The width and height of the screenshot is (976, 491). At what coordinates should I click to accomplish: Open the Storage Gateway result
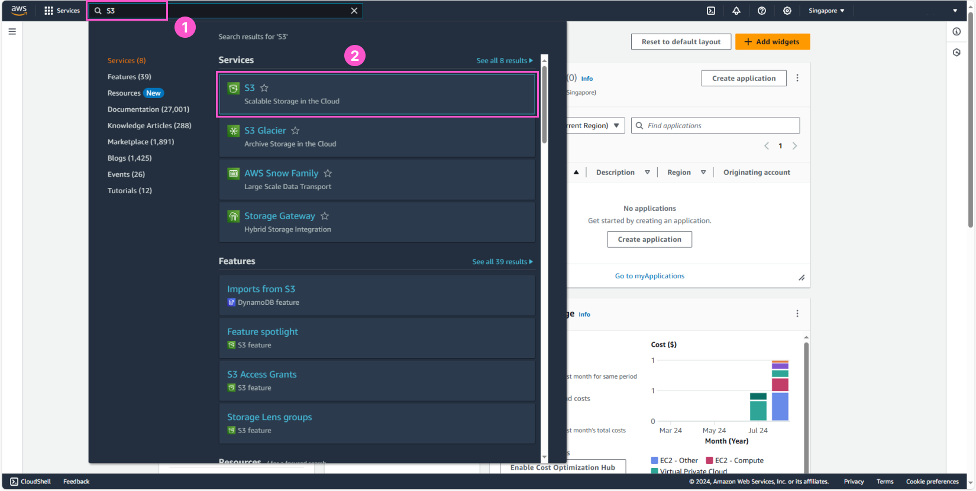(377, 222)
